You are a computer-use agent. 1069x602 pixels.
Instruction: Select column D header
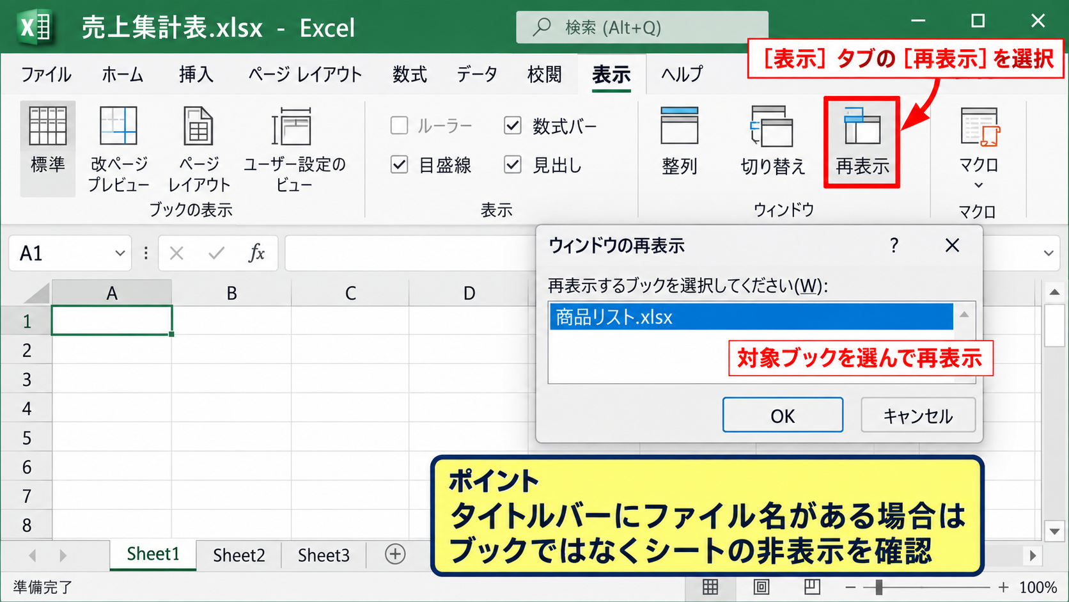(x=469, y=293)
